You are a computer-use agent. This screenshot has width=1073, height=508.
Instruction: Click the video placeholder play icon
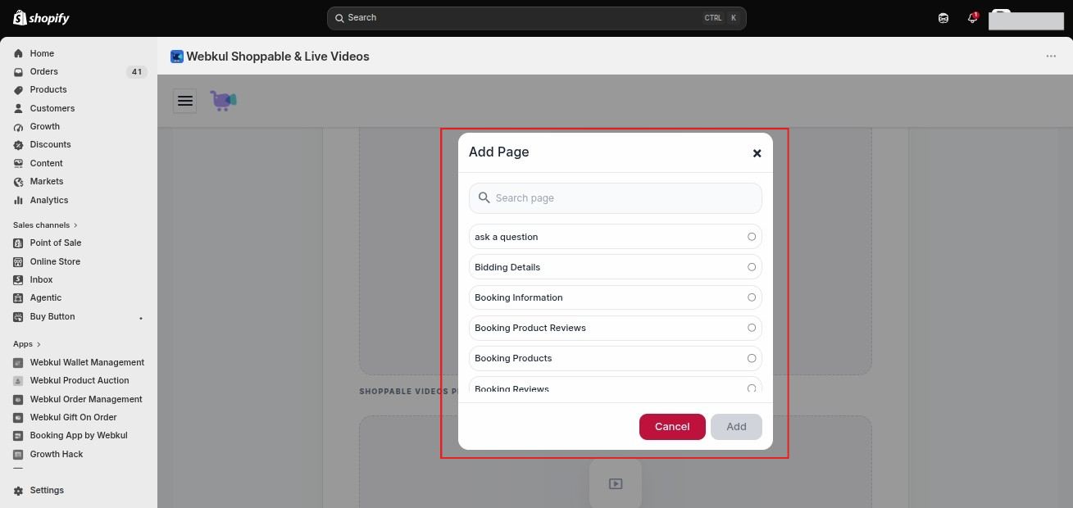(616, 484)
